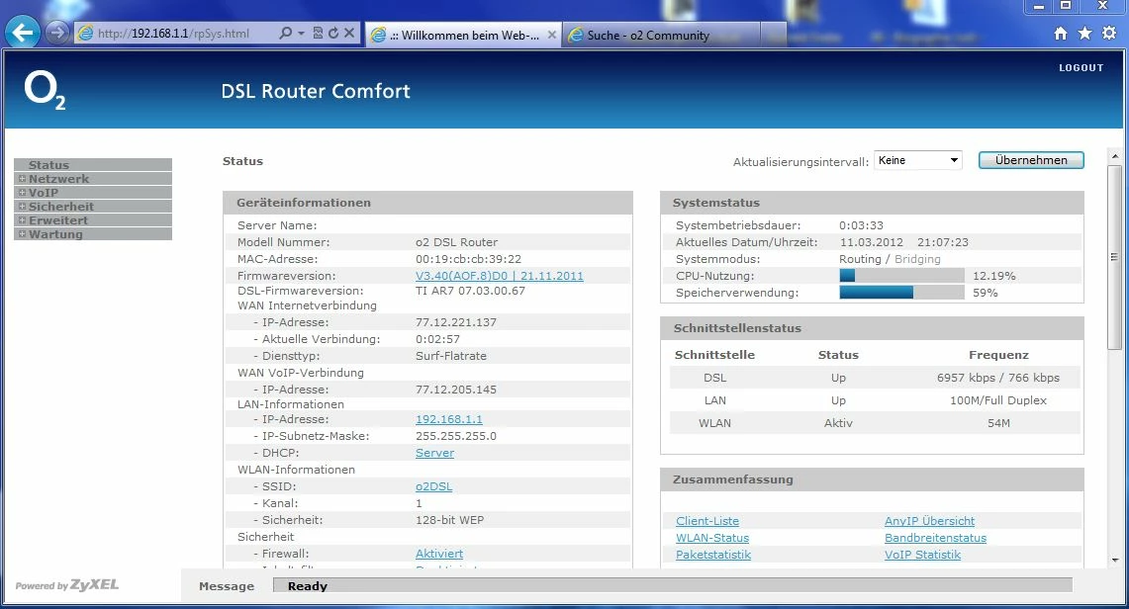Click the 'Ready' message status text
This screenshot has width=1129, height=609.
(308, 586)
